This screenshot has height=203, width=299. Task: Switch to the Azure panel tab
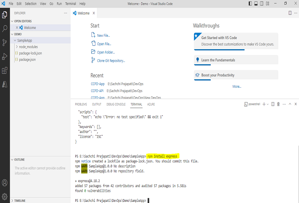pos(151,104)
